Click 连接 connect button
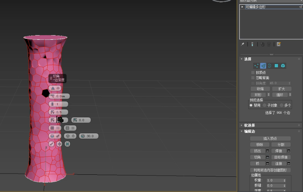303x192 pixels. (279, 163)
